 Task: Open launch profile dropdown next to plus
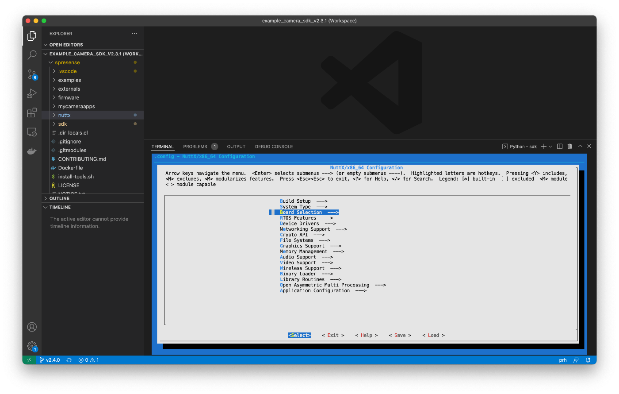(550, 147)
